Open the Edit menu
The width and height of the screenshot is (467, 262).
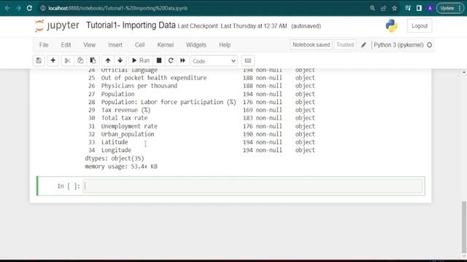[x=66, y=45]
